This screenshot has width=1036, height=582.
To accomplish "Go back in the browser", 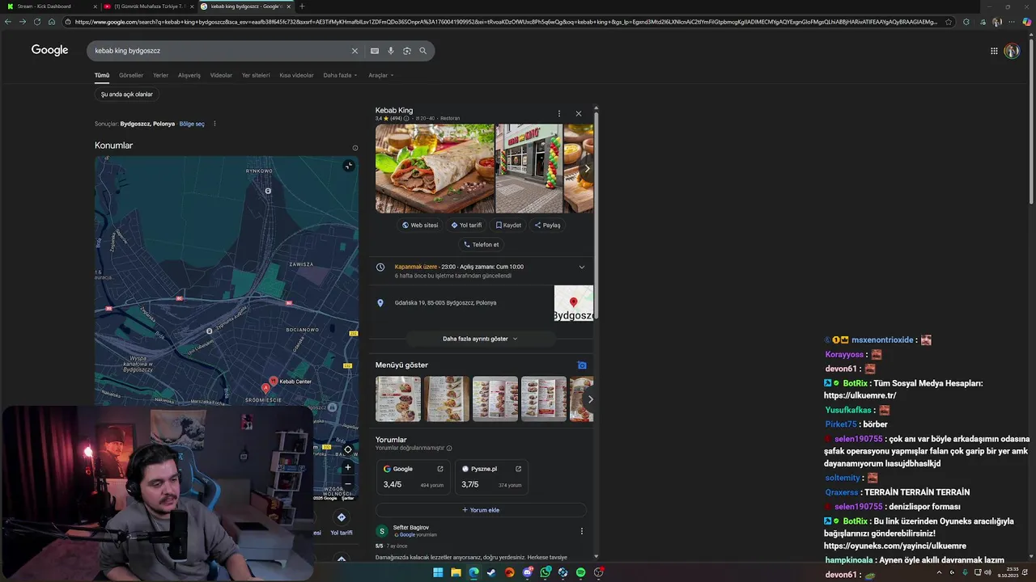I will coord(8,22).
